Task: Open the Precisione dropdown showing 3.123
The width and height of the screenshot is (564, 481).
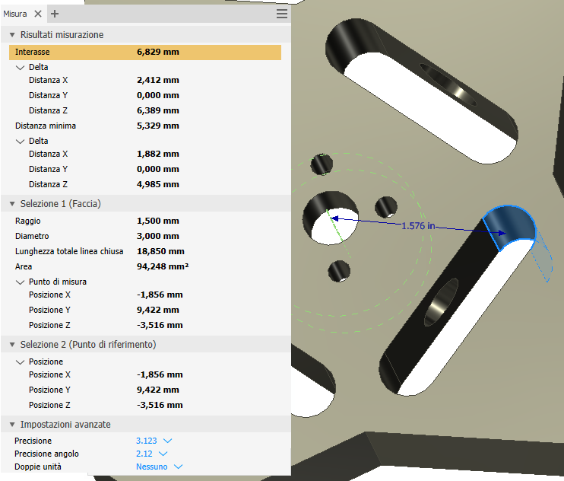Action: [x=154, y=441]
